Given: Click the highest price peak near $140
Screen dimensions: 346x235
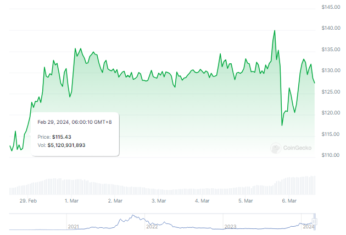Looking at the screenshot, I should coord(274,31).
